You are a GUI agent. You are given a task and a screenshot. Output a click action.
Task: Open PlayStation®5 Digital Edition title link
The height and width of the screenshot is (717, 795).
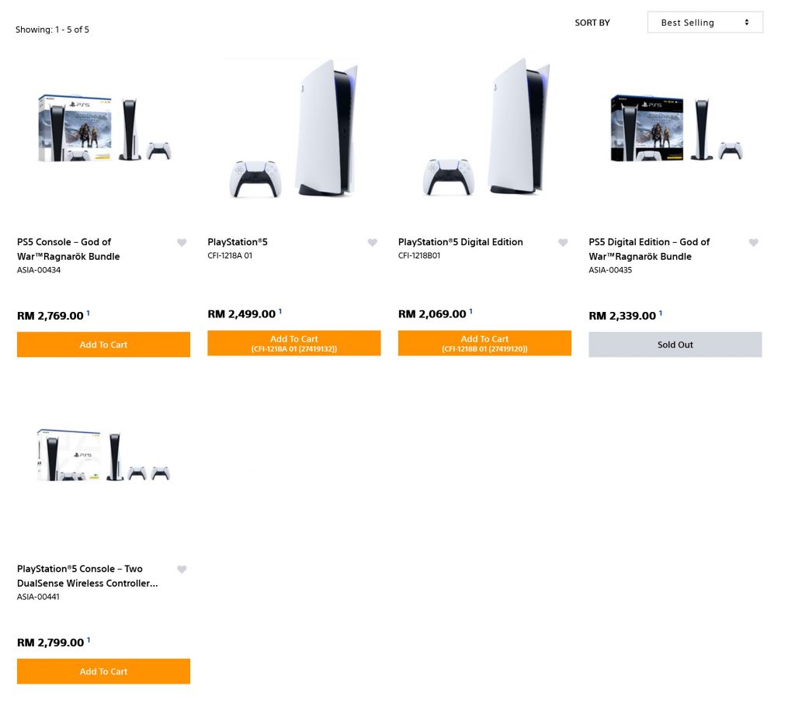(460, 242)
